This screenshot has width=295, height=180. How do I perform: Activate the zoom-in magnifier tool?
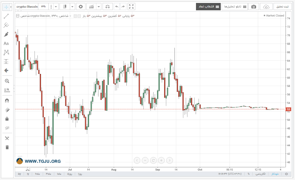coord(7,81)
